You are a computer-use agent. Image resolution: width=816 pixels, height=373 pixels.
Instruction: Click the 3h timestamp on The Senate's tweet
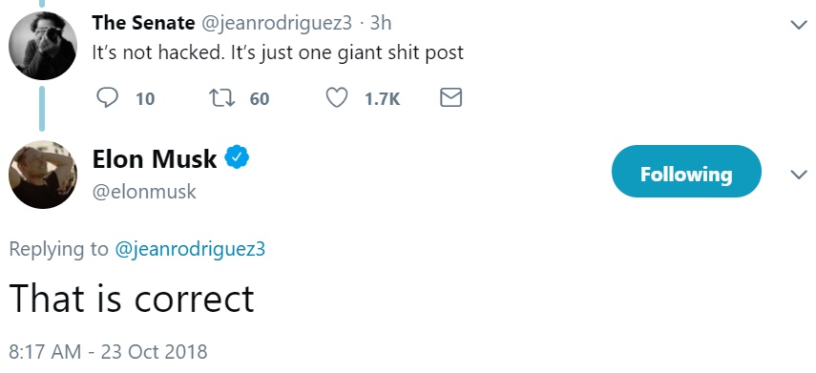tap(381, 23)
